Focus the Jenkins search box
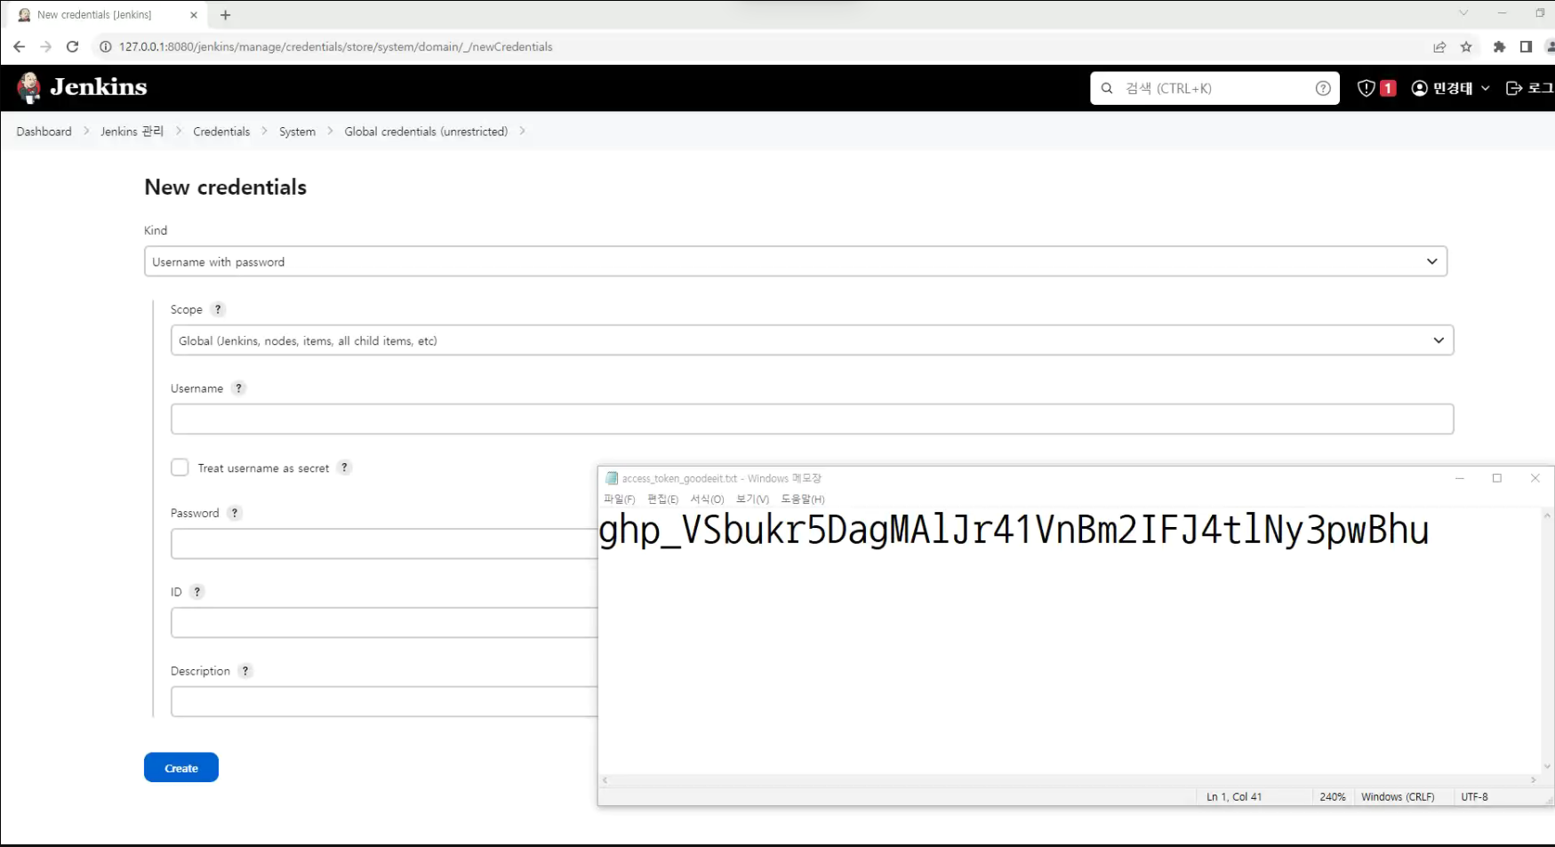This screenshot has width=1555, height=847. (1214, 88)
